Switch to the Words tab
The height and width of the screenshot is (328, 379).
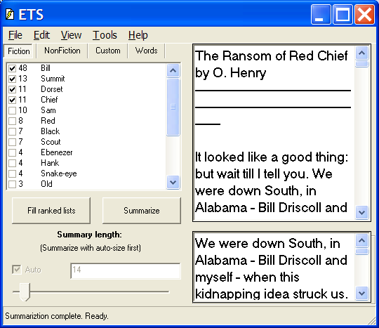[x=147, y=51]
